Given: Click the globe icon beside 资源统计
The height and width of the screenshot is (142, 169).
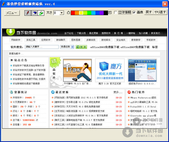Looking at the screenshot, I should pos(12,92).
